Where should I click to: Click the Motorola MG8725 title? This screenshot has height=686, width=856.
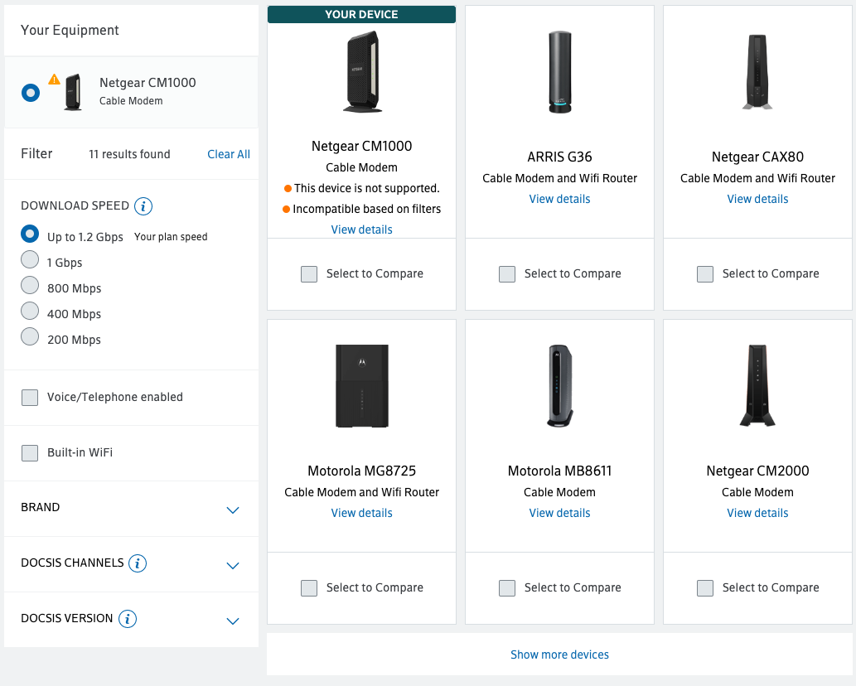[x=361, y=471]
